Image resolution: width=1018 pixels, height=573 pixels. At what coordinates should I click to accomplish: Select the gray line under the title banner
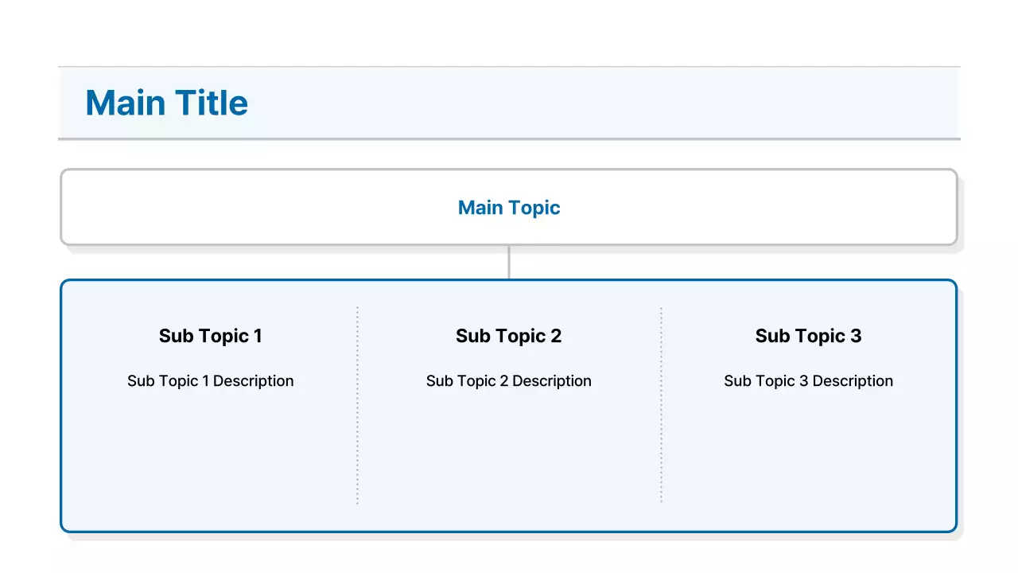pyautogui.click(x=509, y=139)
